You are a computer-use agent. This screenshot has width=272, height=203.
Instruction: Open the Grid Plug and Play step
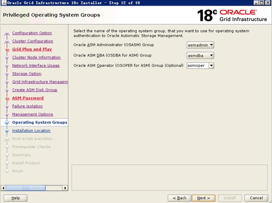click(32, 49)
